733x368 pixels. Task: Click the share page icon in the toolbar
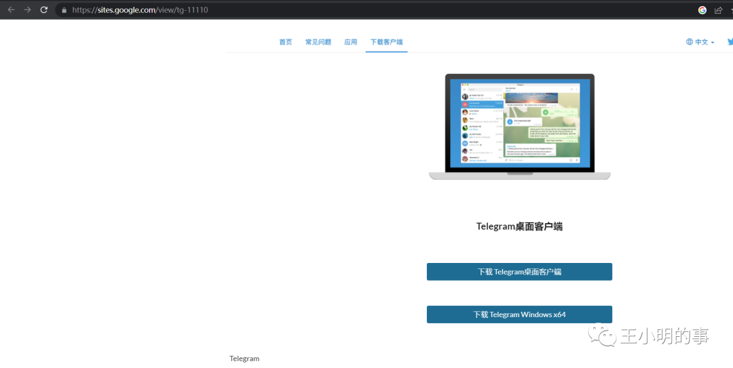click(719, 9)
